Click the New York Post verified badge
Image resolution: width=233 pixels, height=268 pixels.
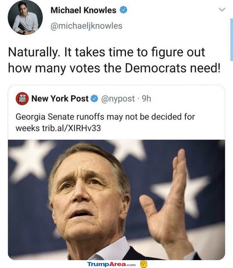[94, 99]
